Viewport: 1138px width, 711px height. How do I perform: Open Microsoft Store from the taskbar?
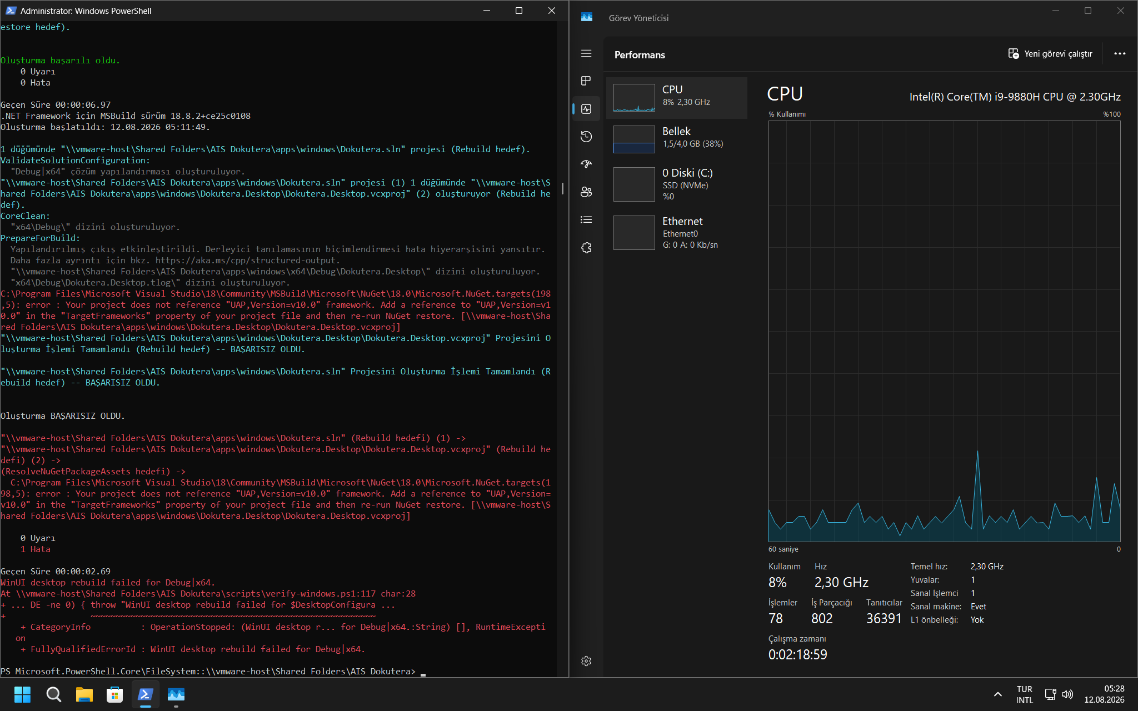click(x=114, y=694)
